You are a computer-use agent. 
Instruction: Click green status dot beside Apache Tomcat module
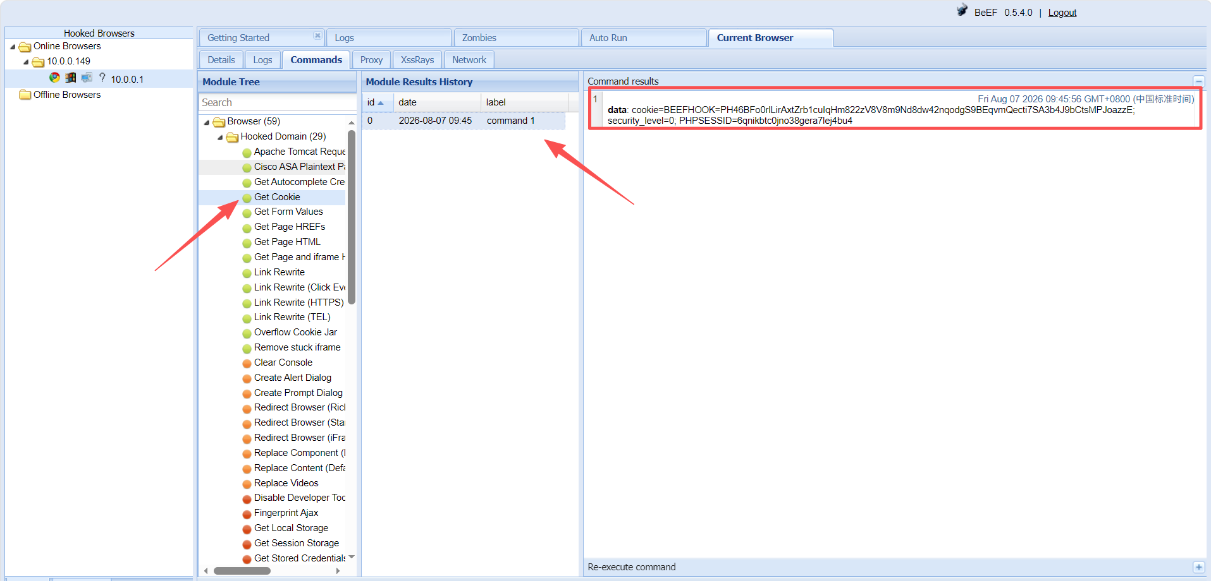[247, 152]
